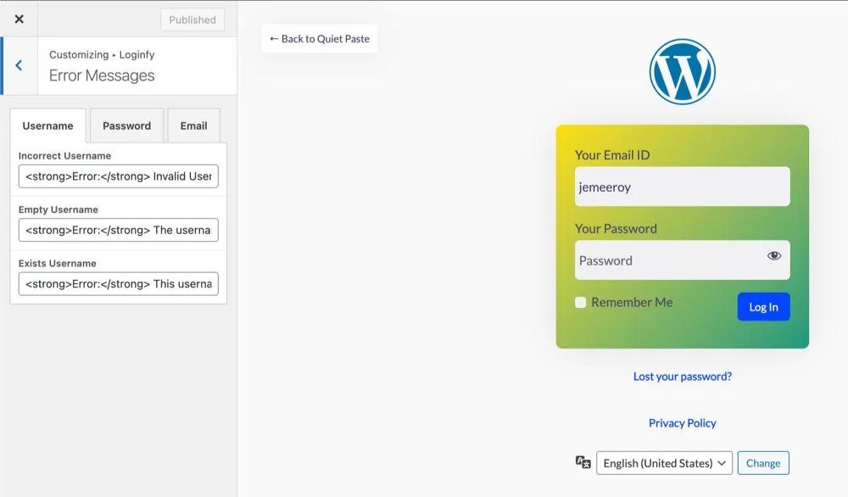Click the Remember Me label text
This screenshot has height=497, width=848.
tap(632, 302)
